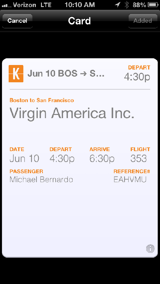
Task: Tap the 10:10 AM clock in status bar
Action: (x=80, y=5)
